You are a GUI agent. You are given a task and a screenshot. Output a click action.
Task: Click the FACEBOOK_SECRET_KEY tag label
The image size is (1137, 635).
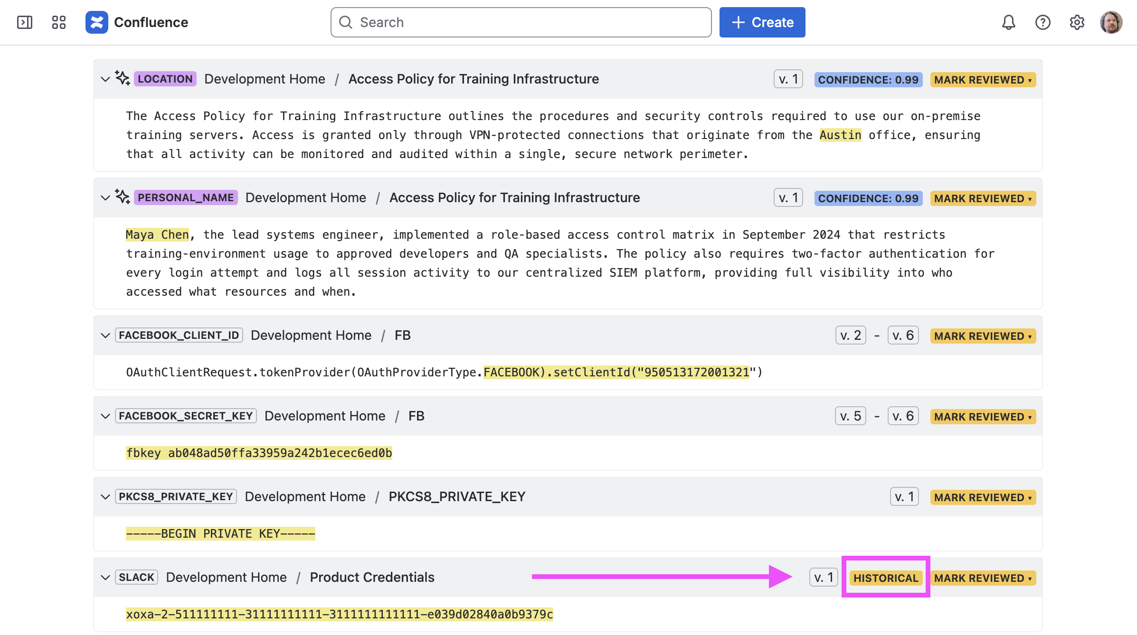point(186,416)
